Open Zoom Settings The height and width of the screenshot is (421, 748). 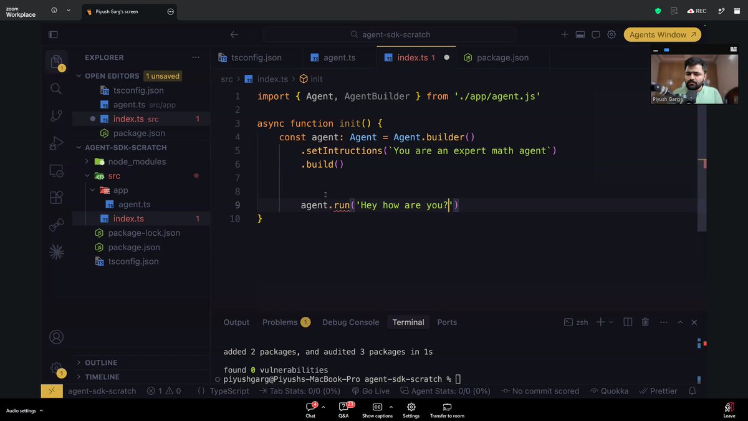coord(411,410)
